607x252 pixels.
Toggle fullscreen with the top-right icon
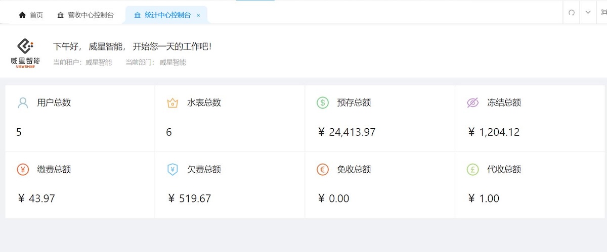[603, 13]
